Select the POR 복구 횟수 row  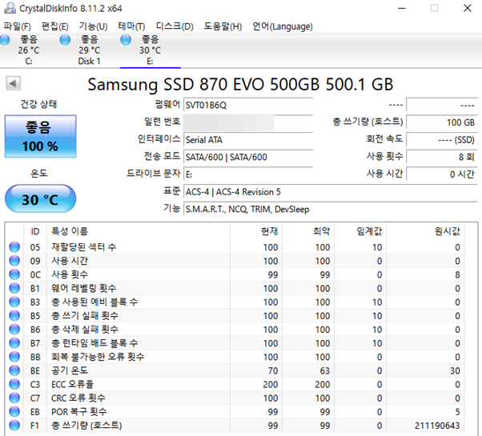coord(235,411)
